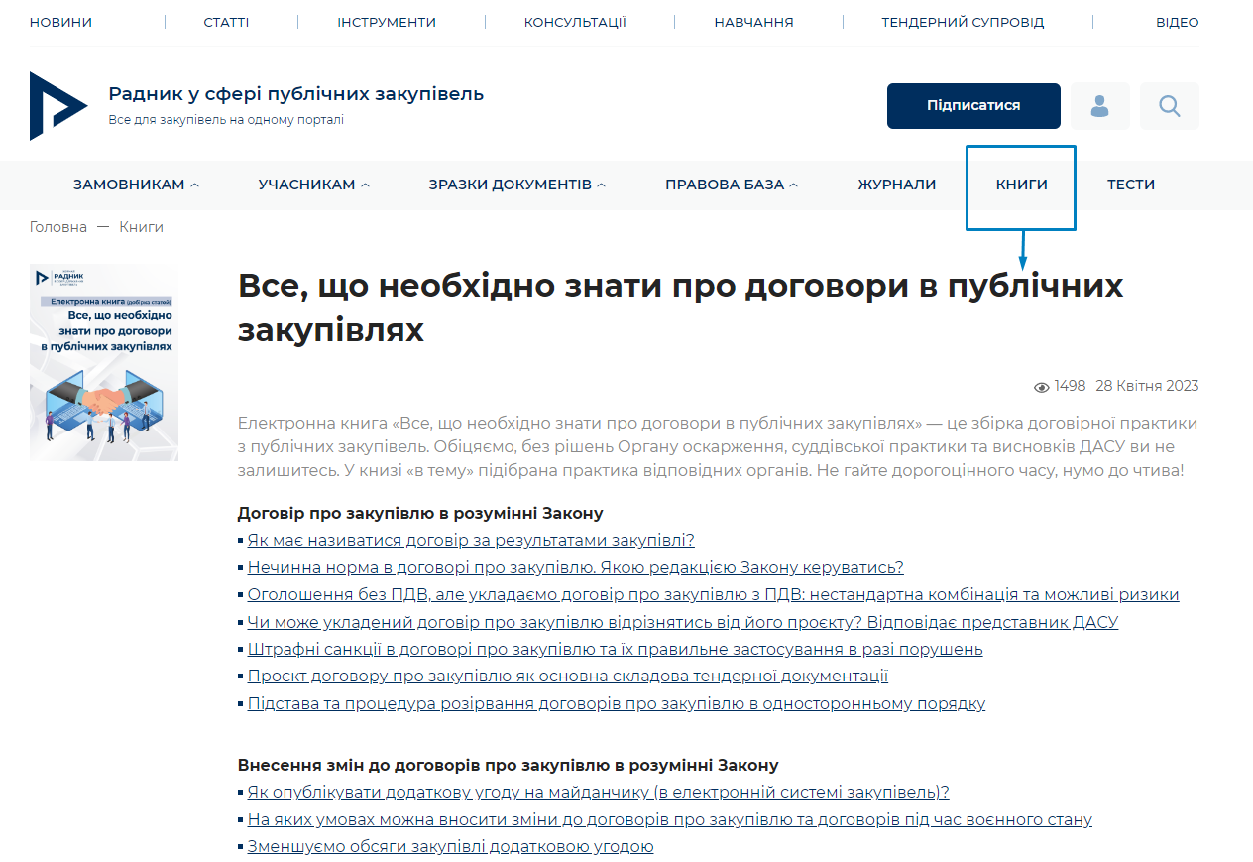Open КОНСУЛЬТАЦІЇ in top bar
1253x862 pixels.
click(x=575, y=22)
